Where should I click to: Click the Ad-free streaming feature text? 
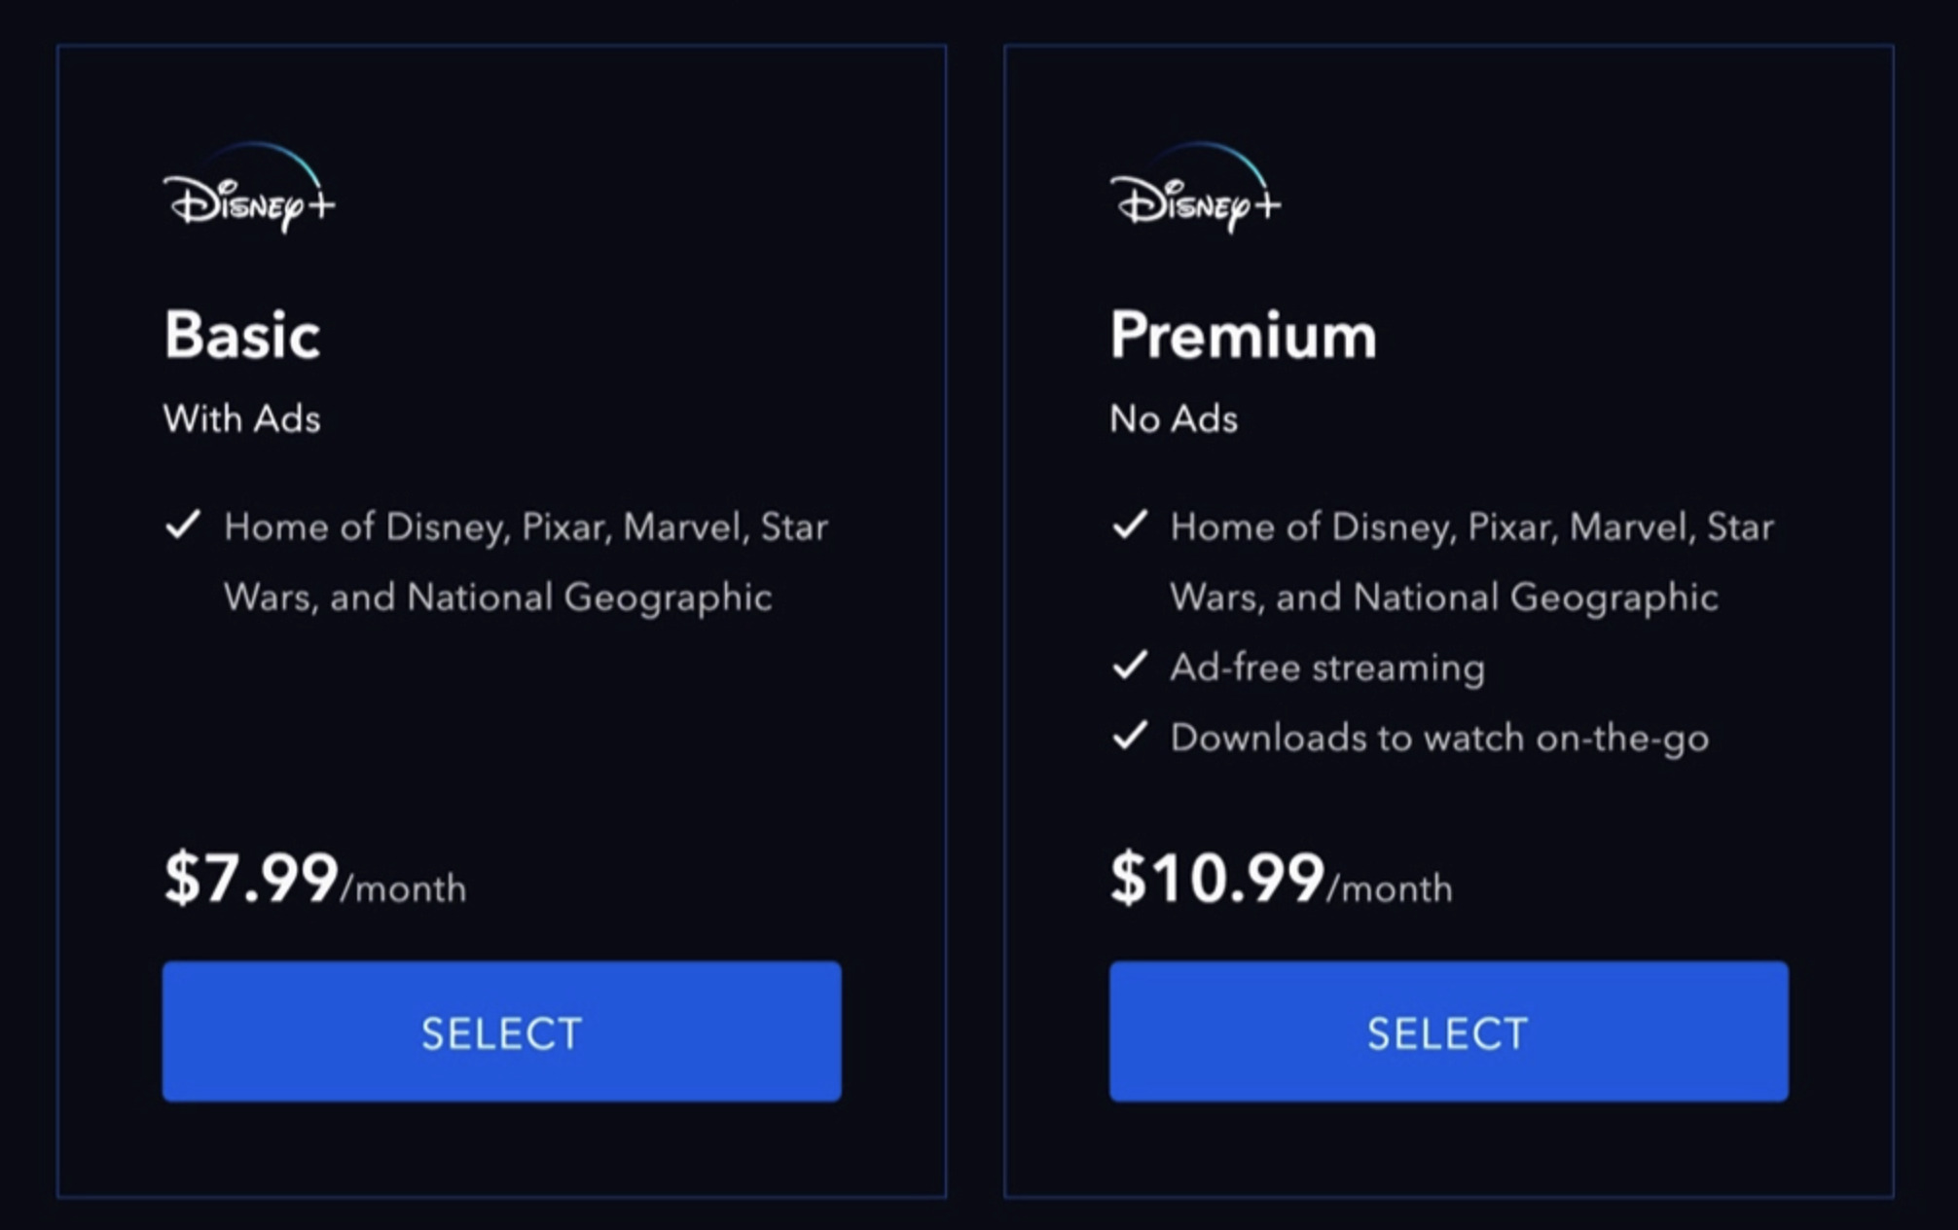pos(1327,668)
